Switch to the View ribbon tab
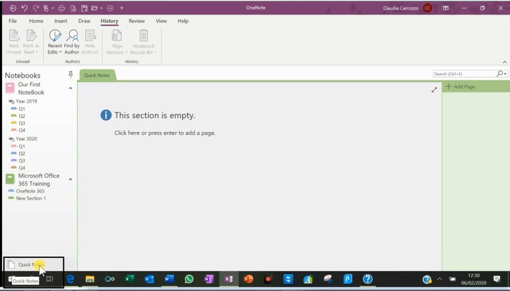Viewport: 510px width, 291px height. click(x=161, y=21)
